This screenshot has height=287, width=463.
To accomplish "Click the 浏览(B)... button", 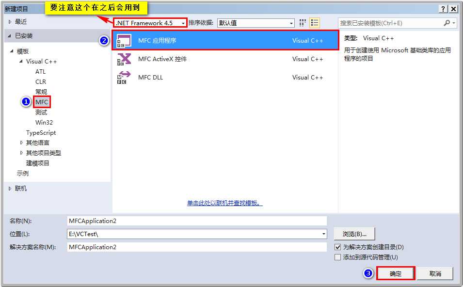I will click(354, 234).
